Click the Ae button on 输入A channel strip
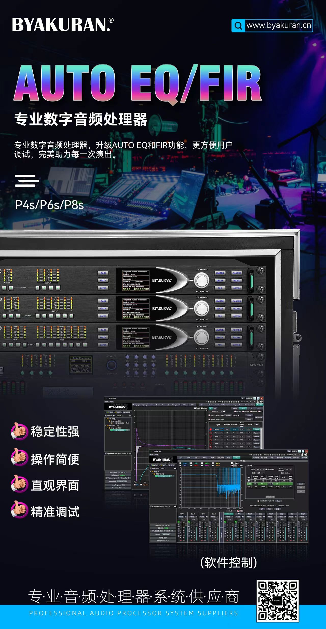 point(179,522)
